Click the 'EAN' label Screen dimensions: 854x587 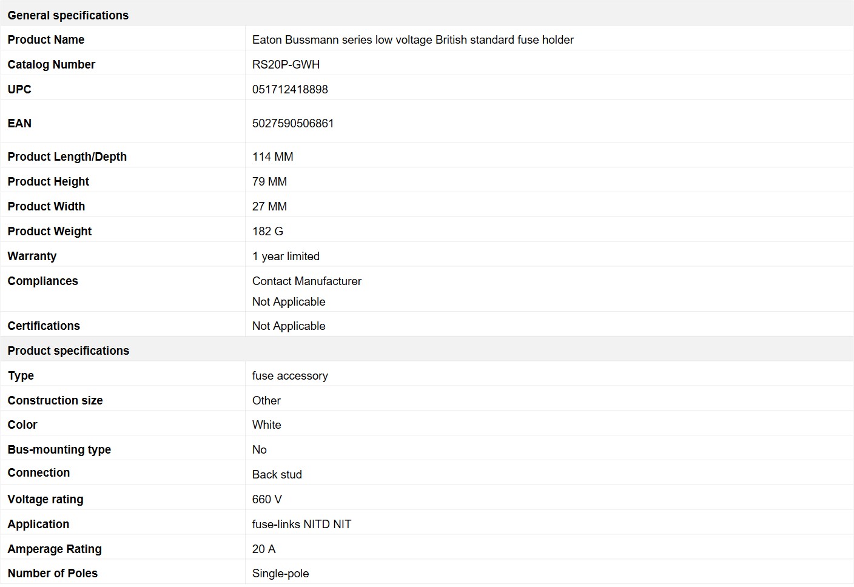(19, 123)
